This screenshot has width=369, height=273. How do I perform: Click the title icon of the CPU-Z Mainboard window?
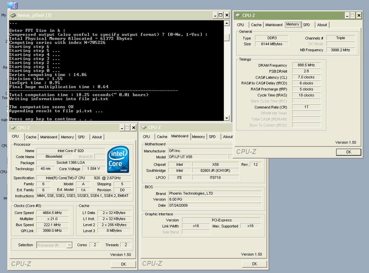pos(144,127)
